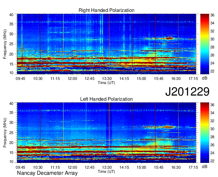This screenshot has width=218, height=177.
Task: Click the "10" frequency tick on the bottom plot
Action: 11,162
